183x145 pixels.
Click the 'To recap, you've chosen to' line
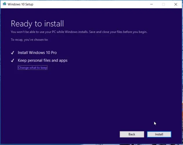click(x=29, y=39)
